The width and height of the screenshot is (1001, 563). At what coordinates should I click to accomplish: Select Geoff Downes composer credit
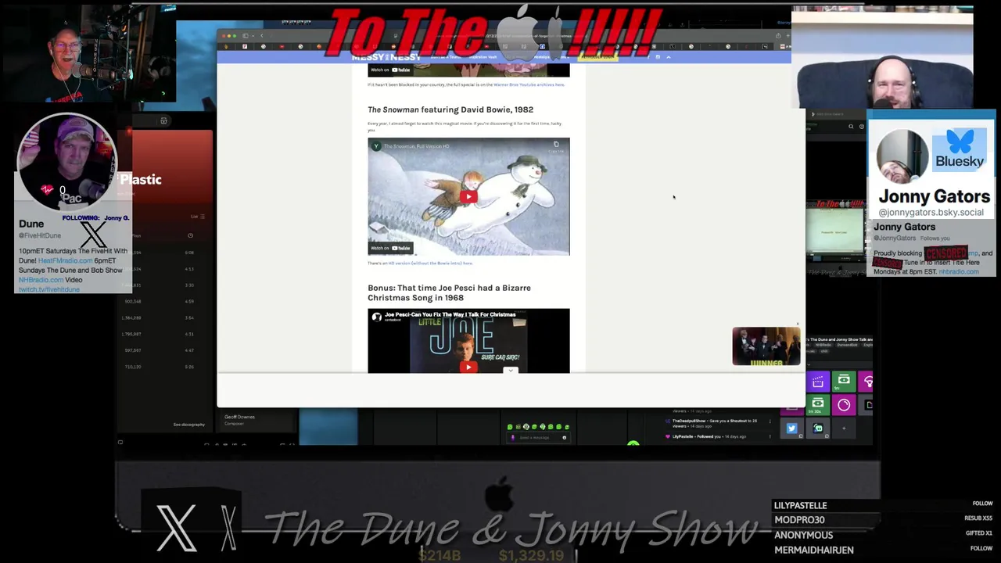click(x=239, y=417)
